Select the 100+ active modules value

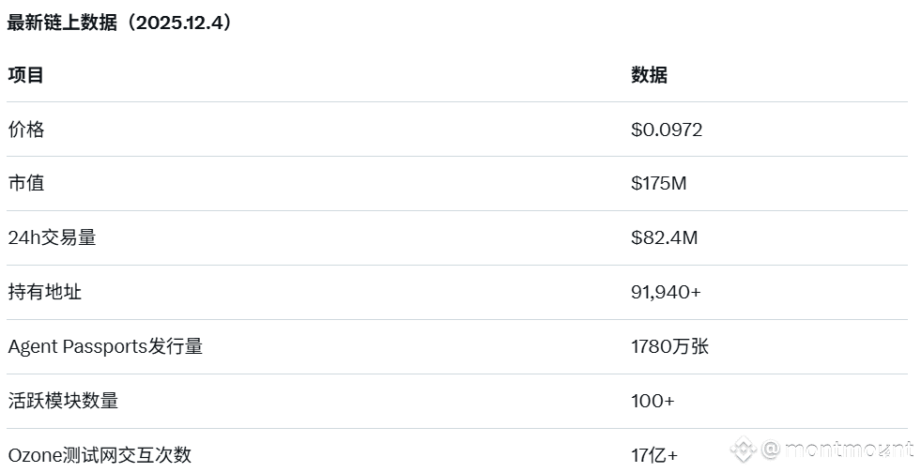[x=652, y=401]
